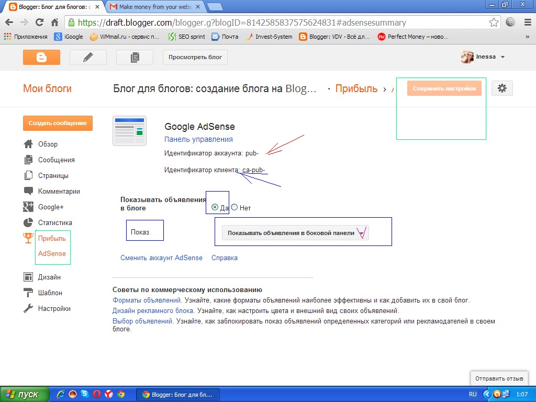
Task: Switch to the Make money from your website tab
Action: (x=155, y=7)
